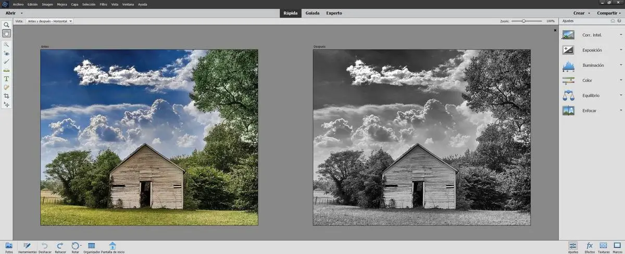Click the Color adjustment icon
625x254 pixels.
[x=568, y=81]
